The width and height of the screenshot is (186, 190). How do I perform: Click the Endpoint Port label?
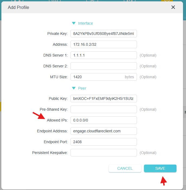pyautogui.click(x=56, y=142)
